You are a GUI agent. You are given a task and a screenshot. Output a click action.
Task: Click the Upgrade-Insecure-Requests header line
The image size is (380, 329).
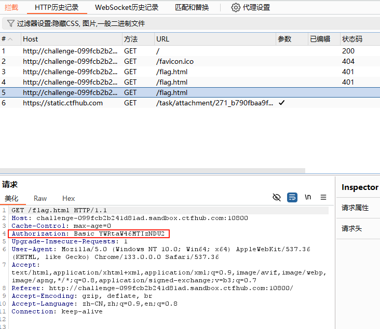70,241
